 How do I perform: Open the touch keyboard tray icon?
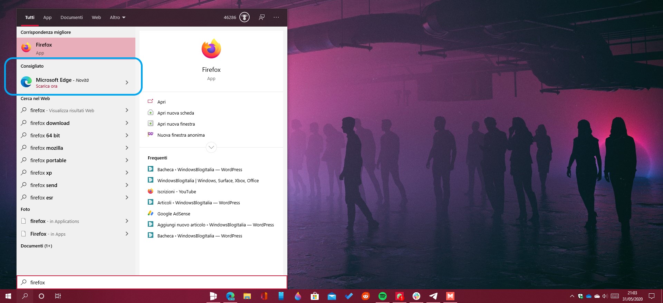(615, 296)
